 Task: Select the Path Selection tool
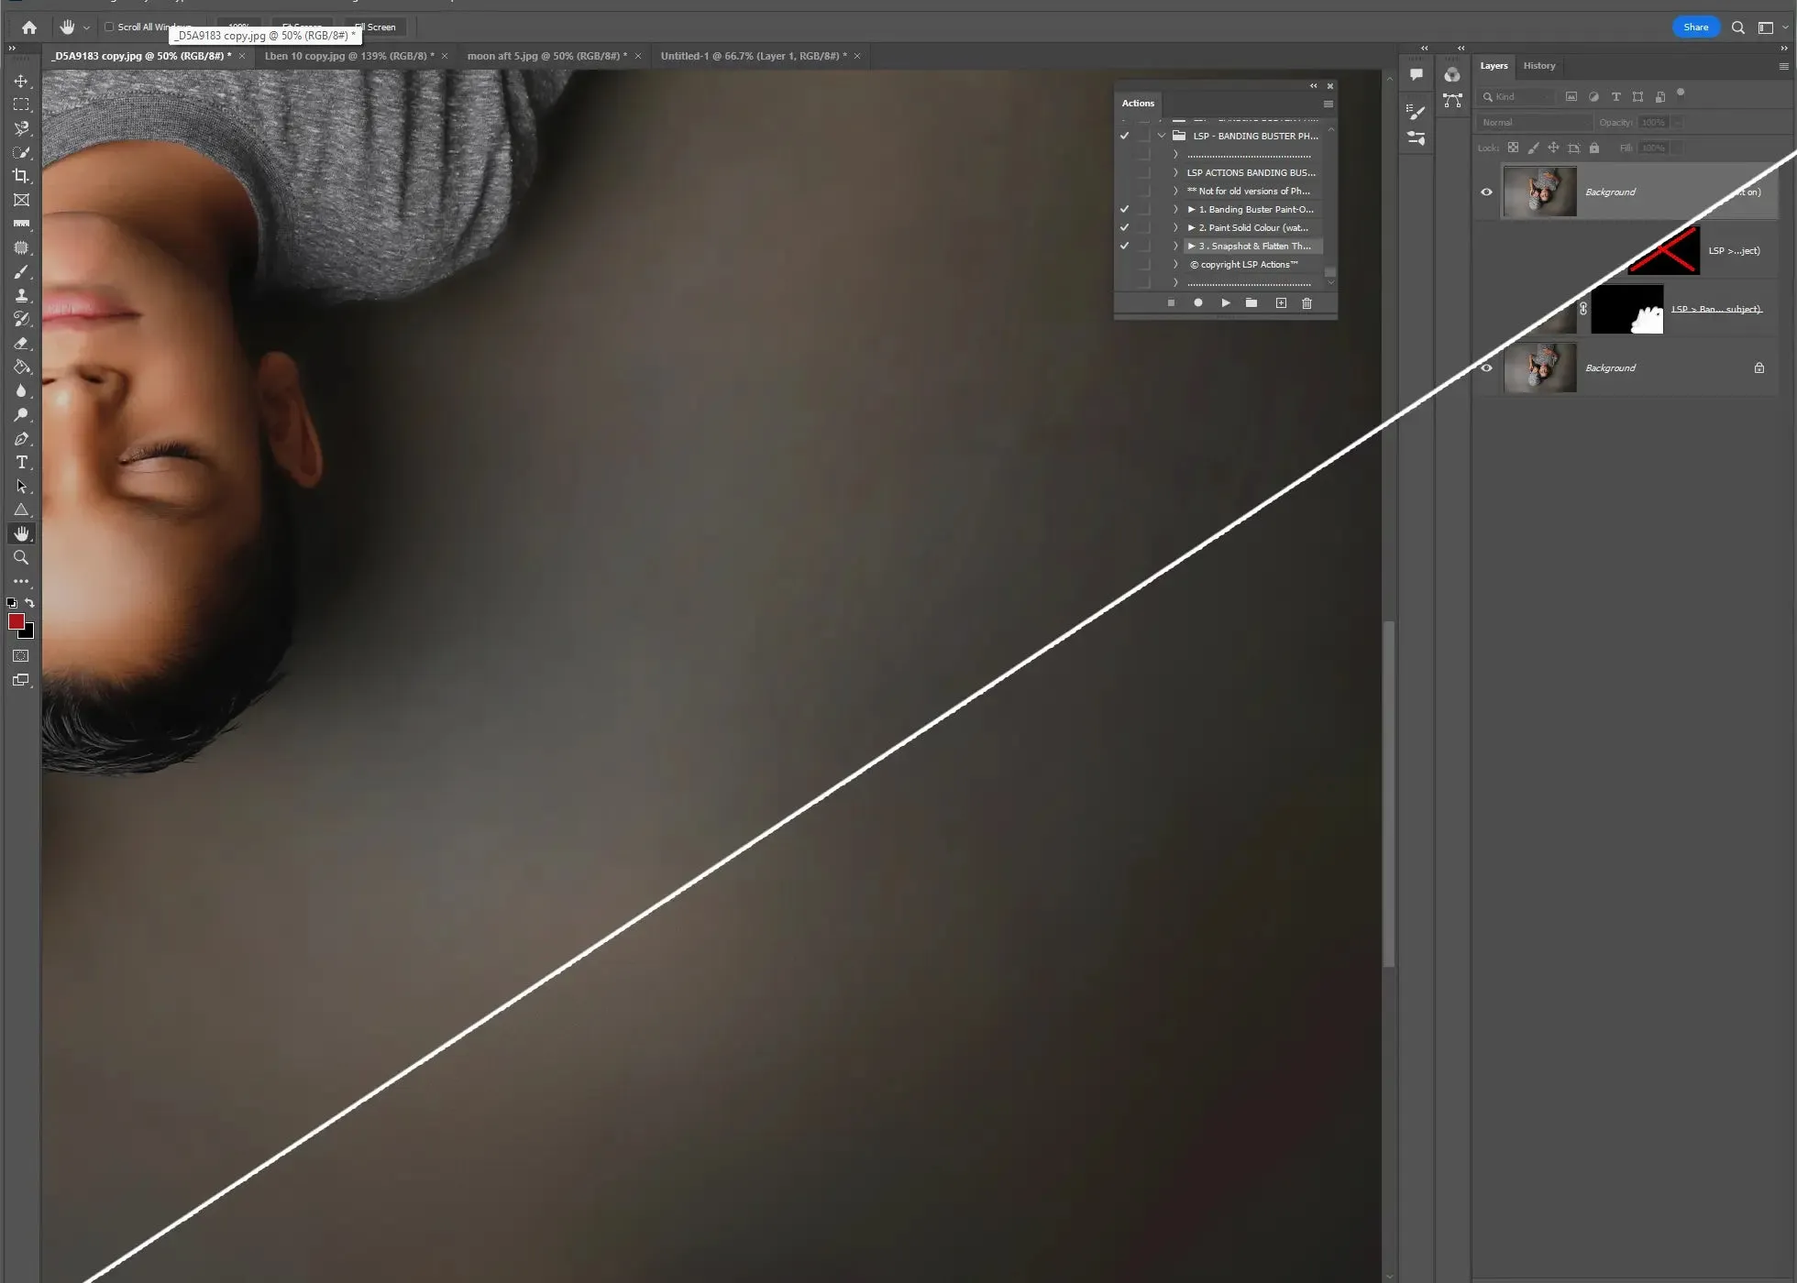[x=21, y=486]
